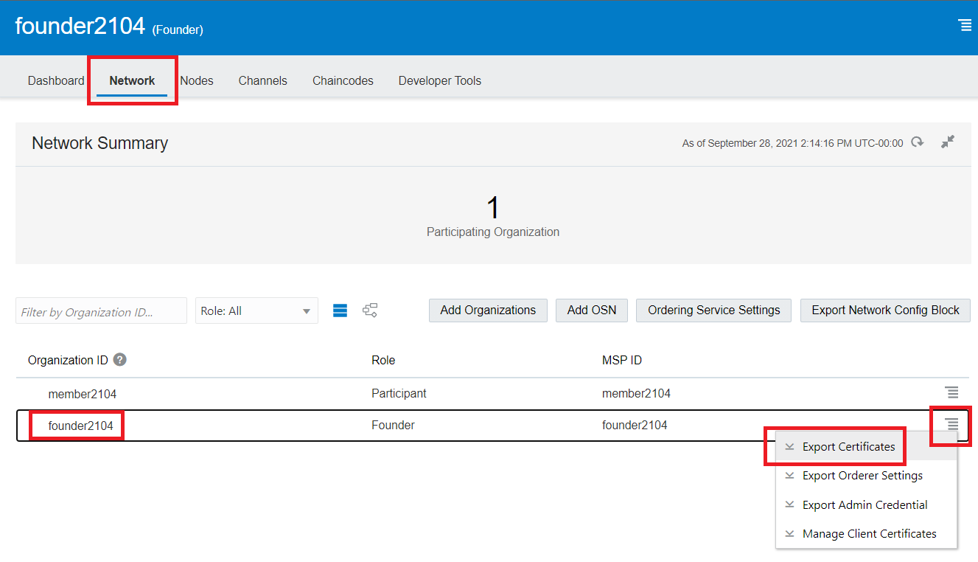This screenshot has width=978, height=562.
Task: Open the founder2104 row actions menu
Action: (952, 424)
